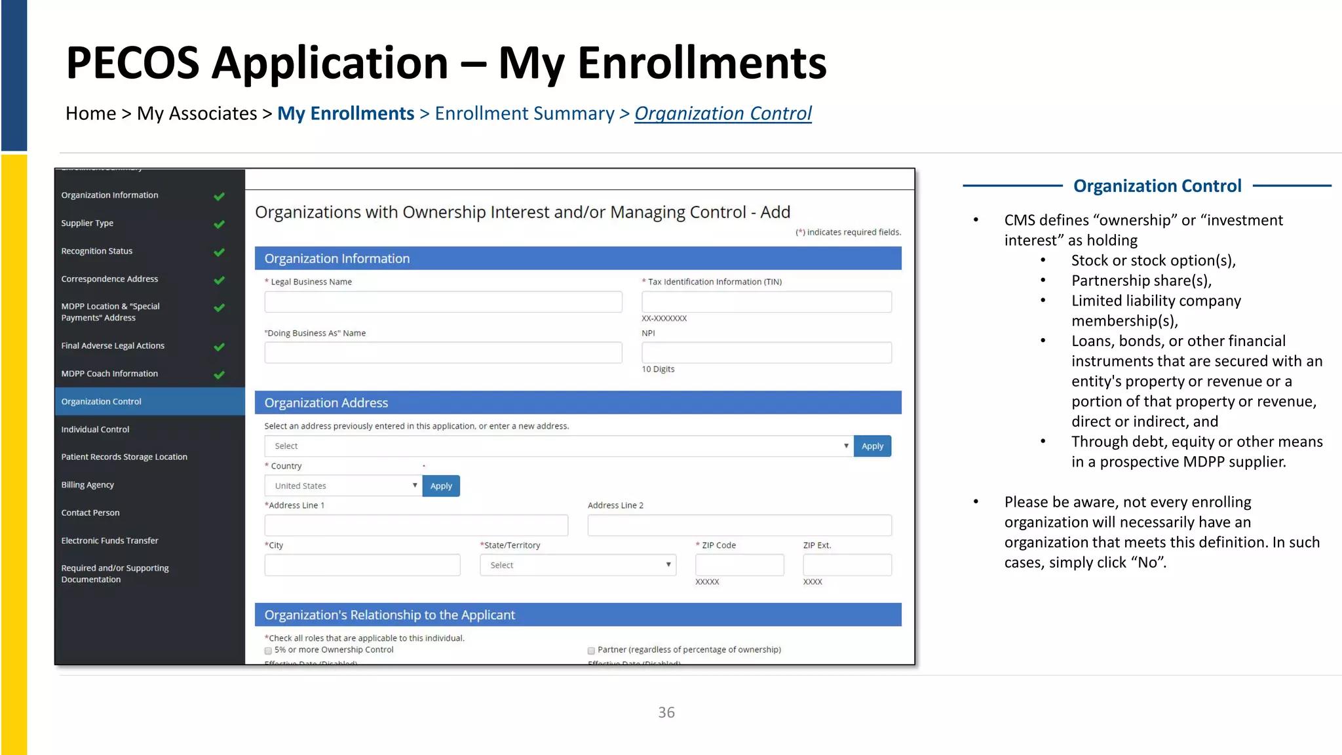
Task: Open Contact Person section
Action: [90, 513]
